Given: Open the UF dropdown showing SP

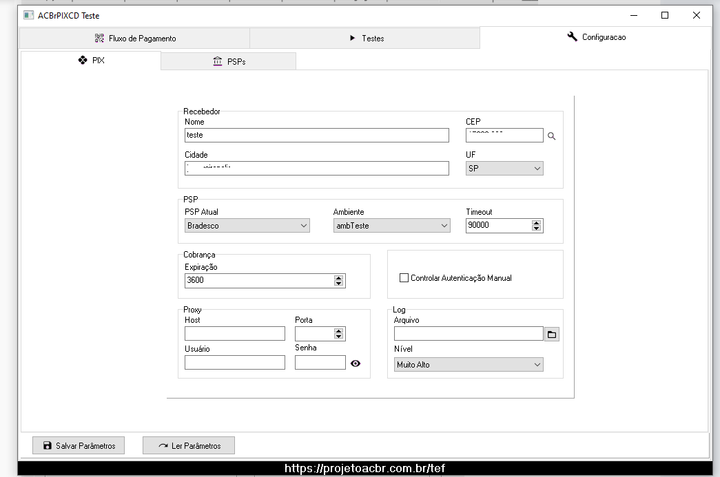Looking at the screenshot, I should [504, 169].
